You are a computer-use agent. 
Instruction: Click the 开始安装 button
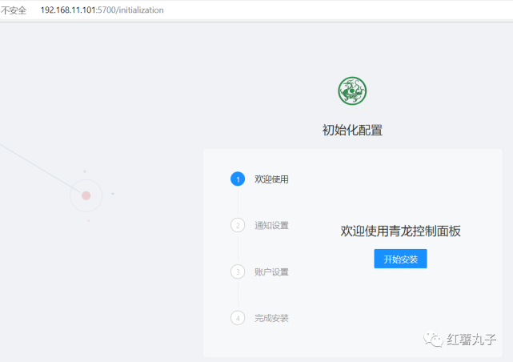click(x=400, y=259)
